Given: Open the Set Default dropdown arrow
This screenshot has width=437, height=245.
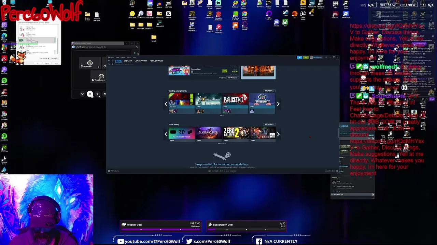Looking at the screenshot, I should coord(48,59).
